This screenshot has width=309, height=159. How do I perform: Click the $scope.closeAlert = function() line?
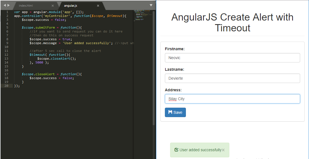pos(52,74)
